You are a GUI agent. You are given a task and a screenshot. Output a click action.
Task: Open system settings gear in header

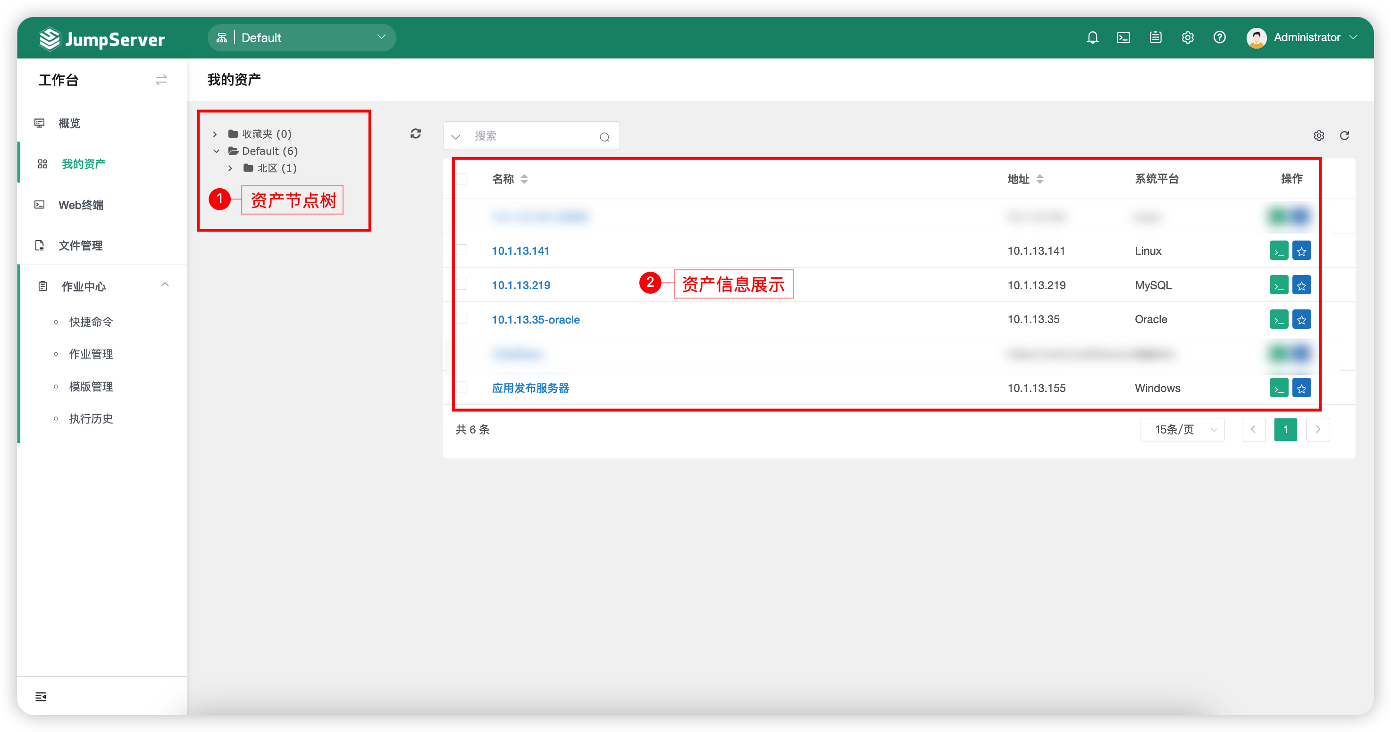click(x=1188, y=37)
